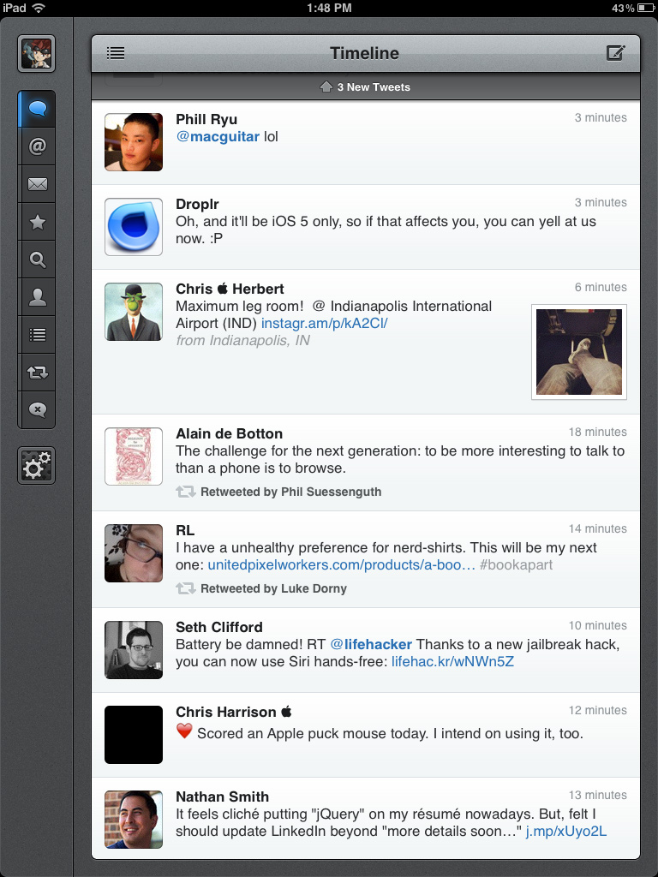Open Chris Harrison's black avatar
The height and width of the screenshot is (877, 658).
pyautogui.click(x=134, y=735)
